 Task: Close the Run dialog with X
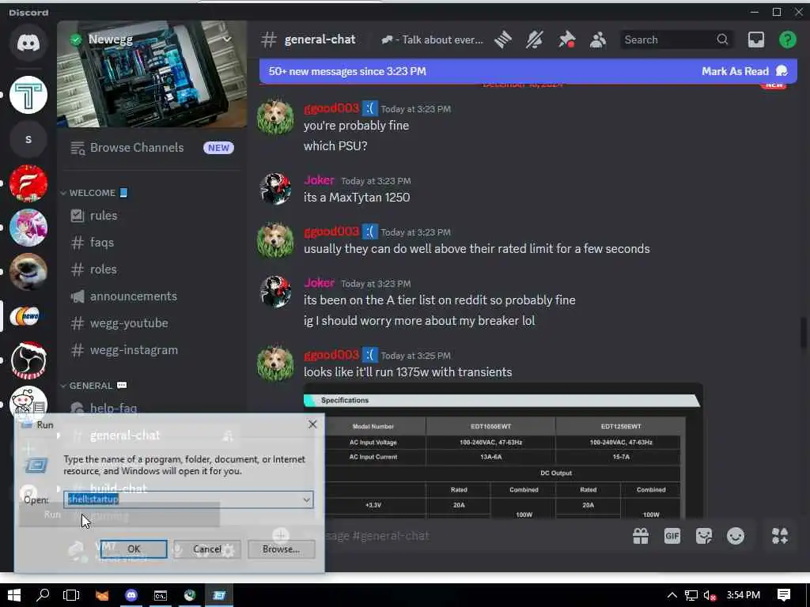click(x=312, y=424)
